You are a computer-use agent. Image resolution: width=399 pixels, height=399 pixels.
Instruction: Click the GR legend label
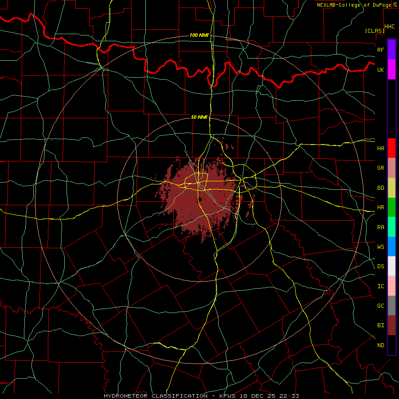tap(380, 168)
